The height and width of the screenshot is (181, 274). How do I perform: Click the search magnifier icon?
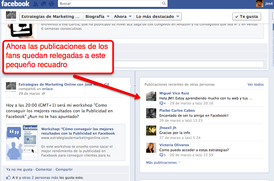(x=164, y=3)
